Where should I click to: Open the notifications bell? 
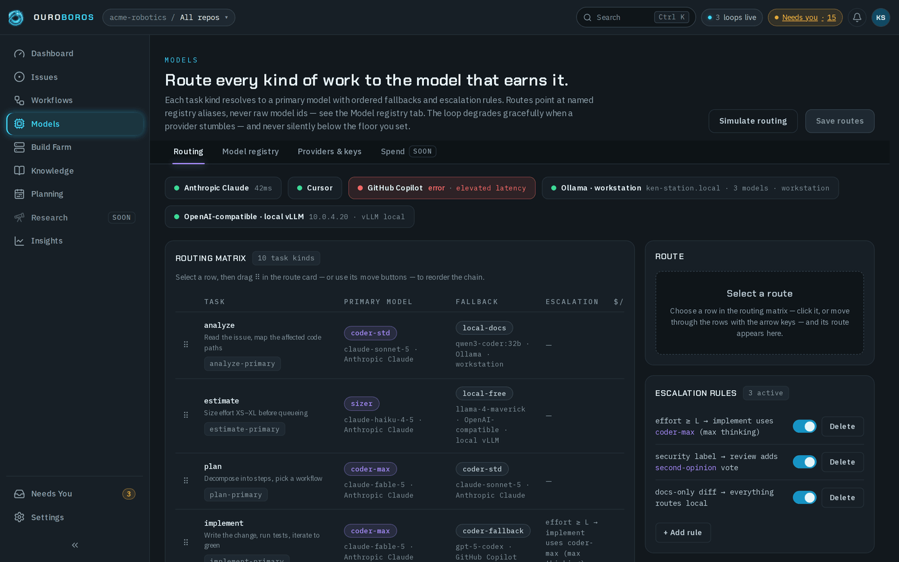(857, 17)
